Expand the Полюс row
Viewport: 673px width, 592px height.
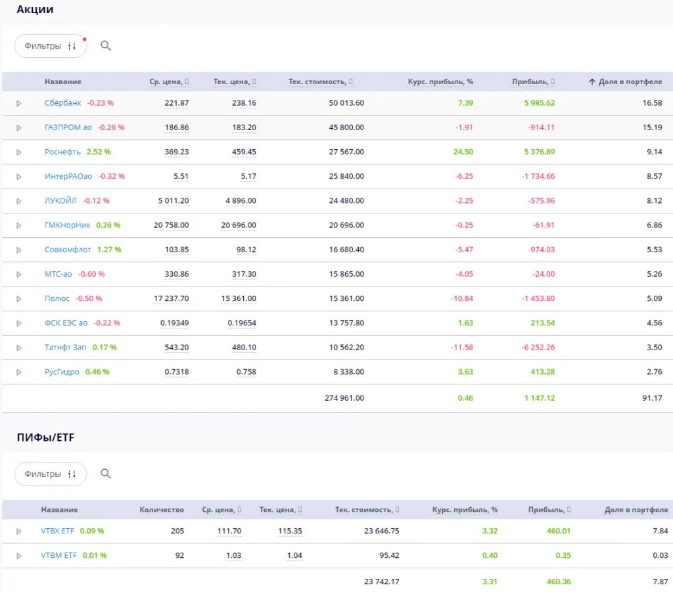pyautogui.click(x=19, y=299)
